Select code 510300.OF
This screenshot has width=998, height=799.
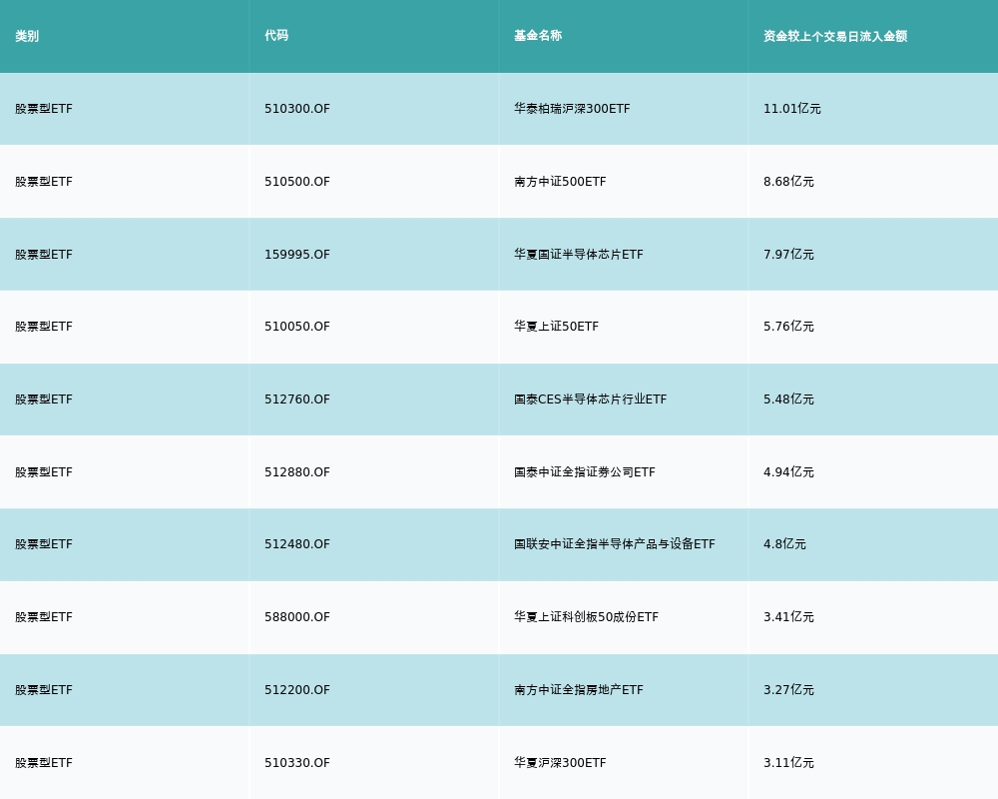point(297,109)
